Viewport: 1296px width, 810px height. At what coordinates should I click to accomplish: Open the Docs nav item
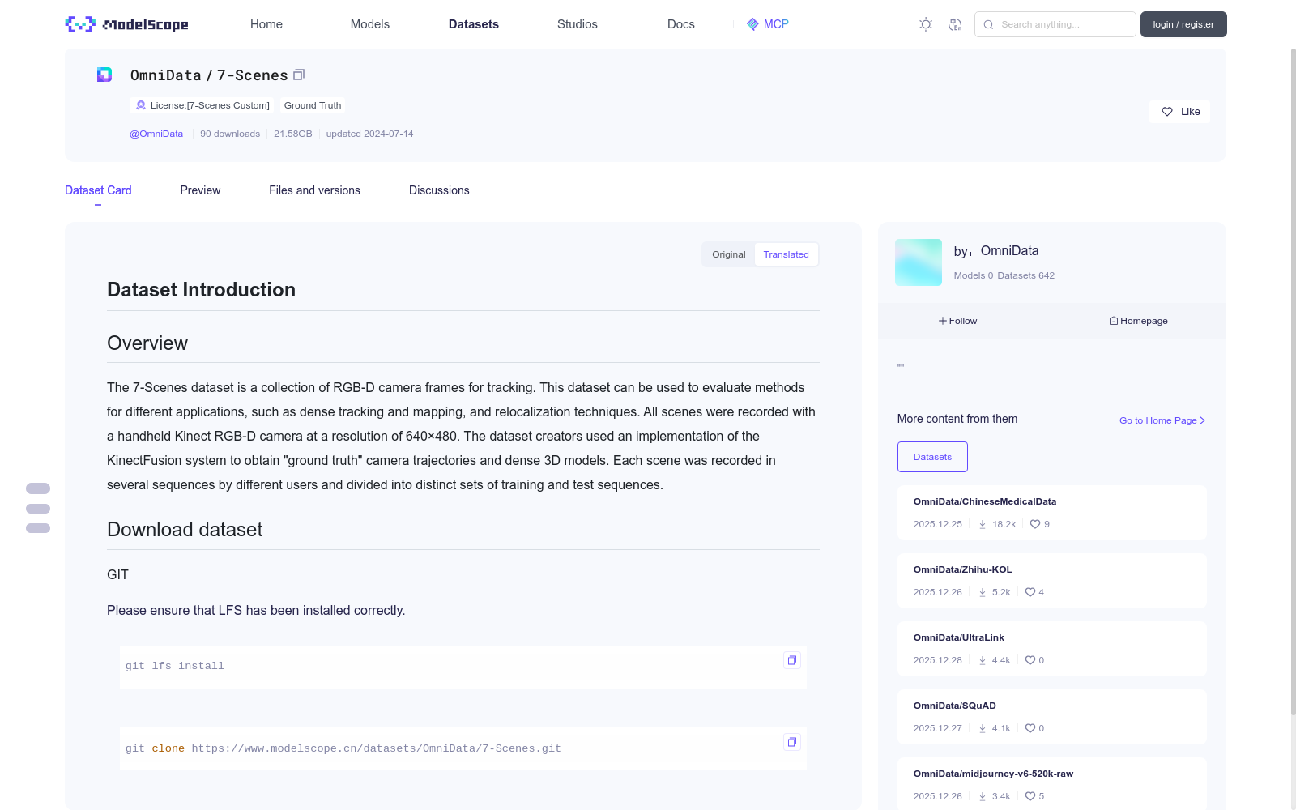[x=681, y=24]
